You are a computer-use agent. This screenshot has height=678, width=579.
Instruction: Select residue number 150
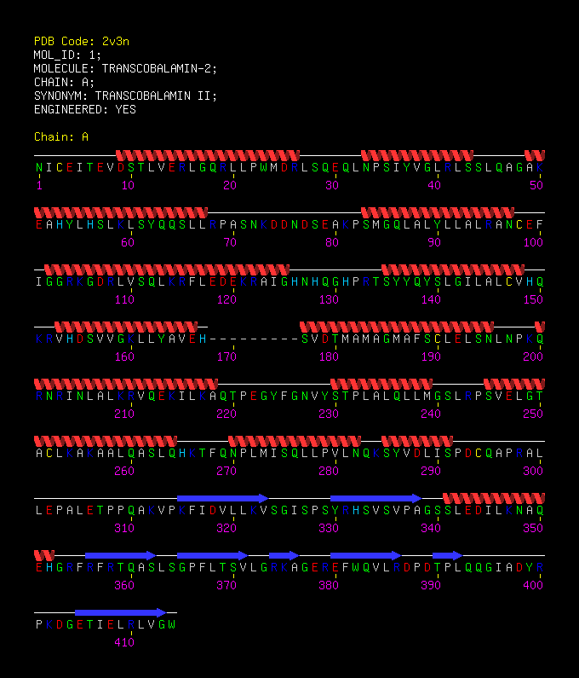pyautogui.click(x=533, y=299)
